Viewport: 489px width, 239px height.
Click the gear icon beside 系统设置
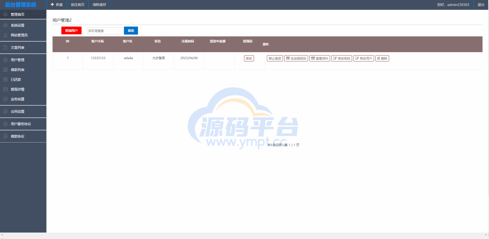[5, 25]
